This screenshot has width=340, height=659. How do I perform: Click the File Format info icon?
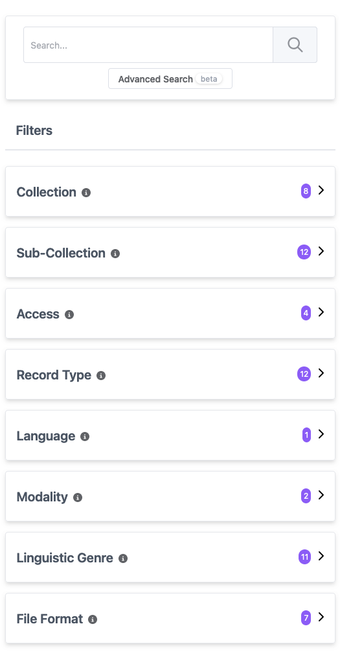click(x=93, y=619)
